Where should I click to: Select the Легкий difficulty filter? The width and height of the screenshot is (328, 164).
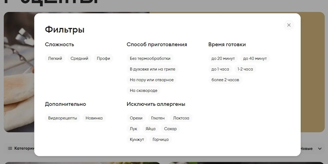pyautogui.click(x=55, y=58)
